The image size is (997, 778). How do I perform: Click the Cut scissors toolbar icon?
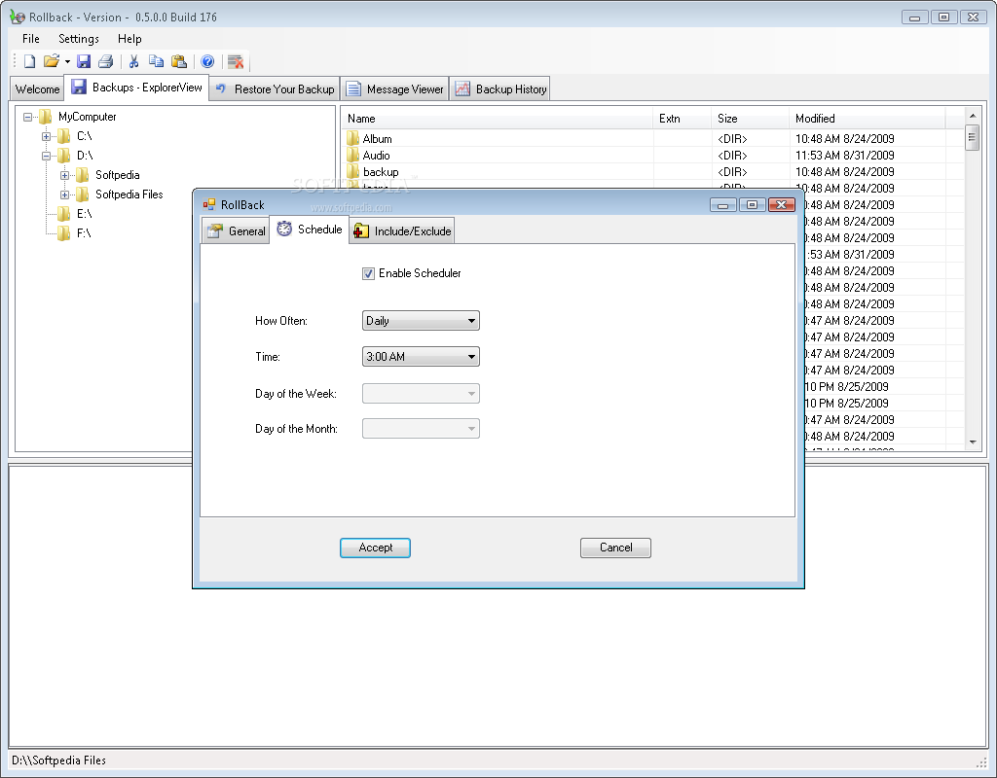pos(133,61)
